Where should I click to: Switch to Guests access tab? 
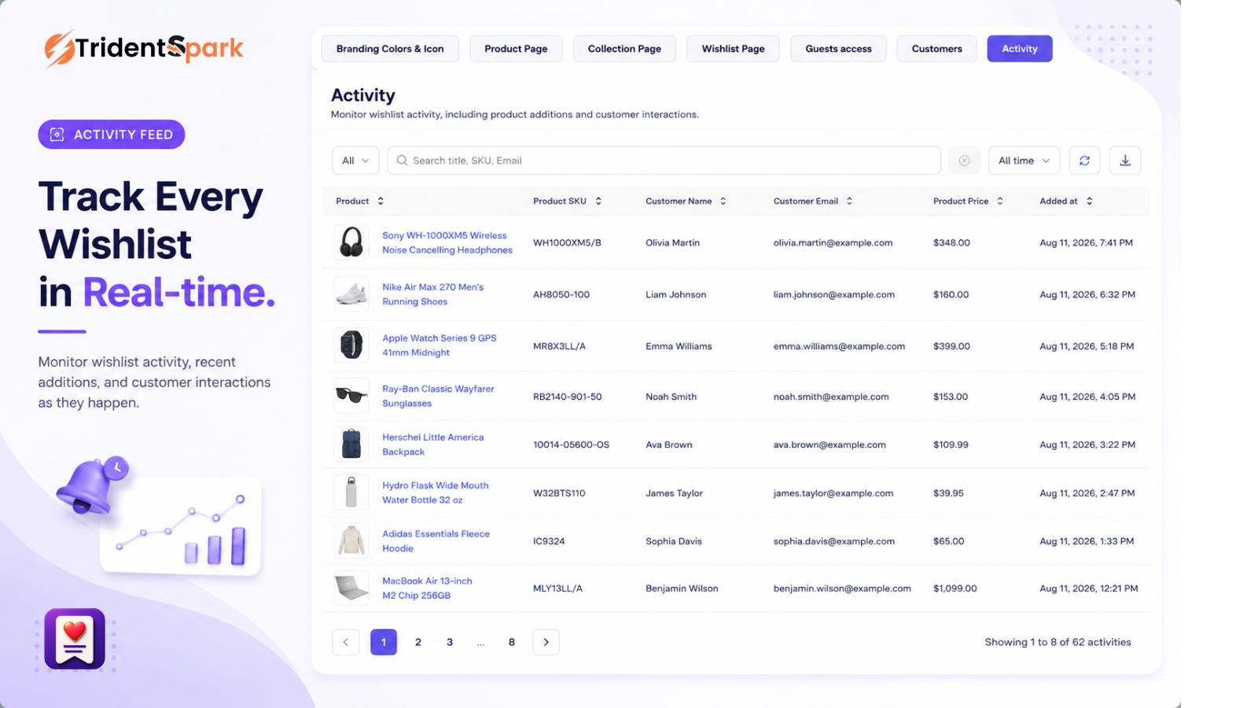point(838,49)
